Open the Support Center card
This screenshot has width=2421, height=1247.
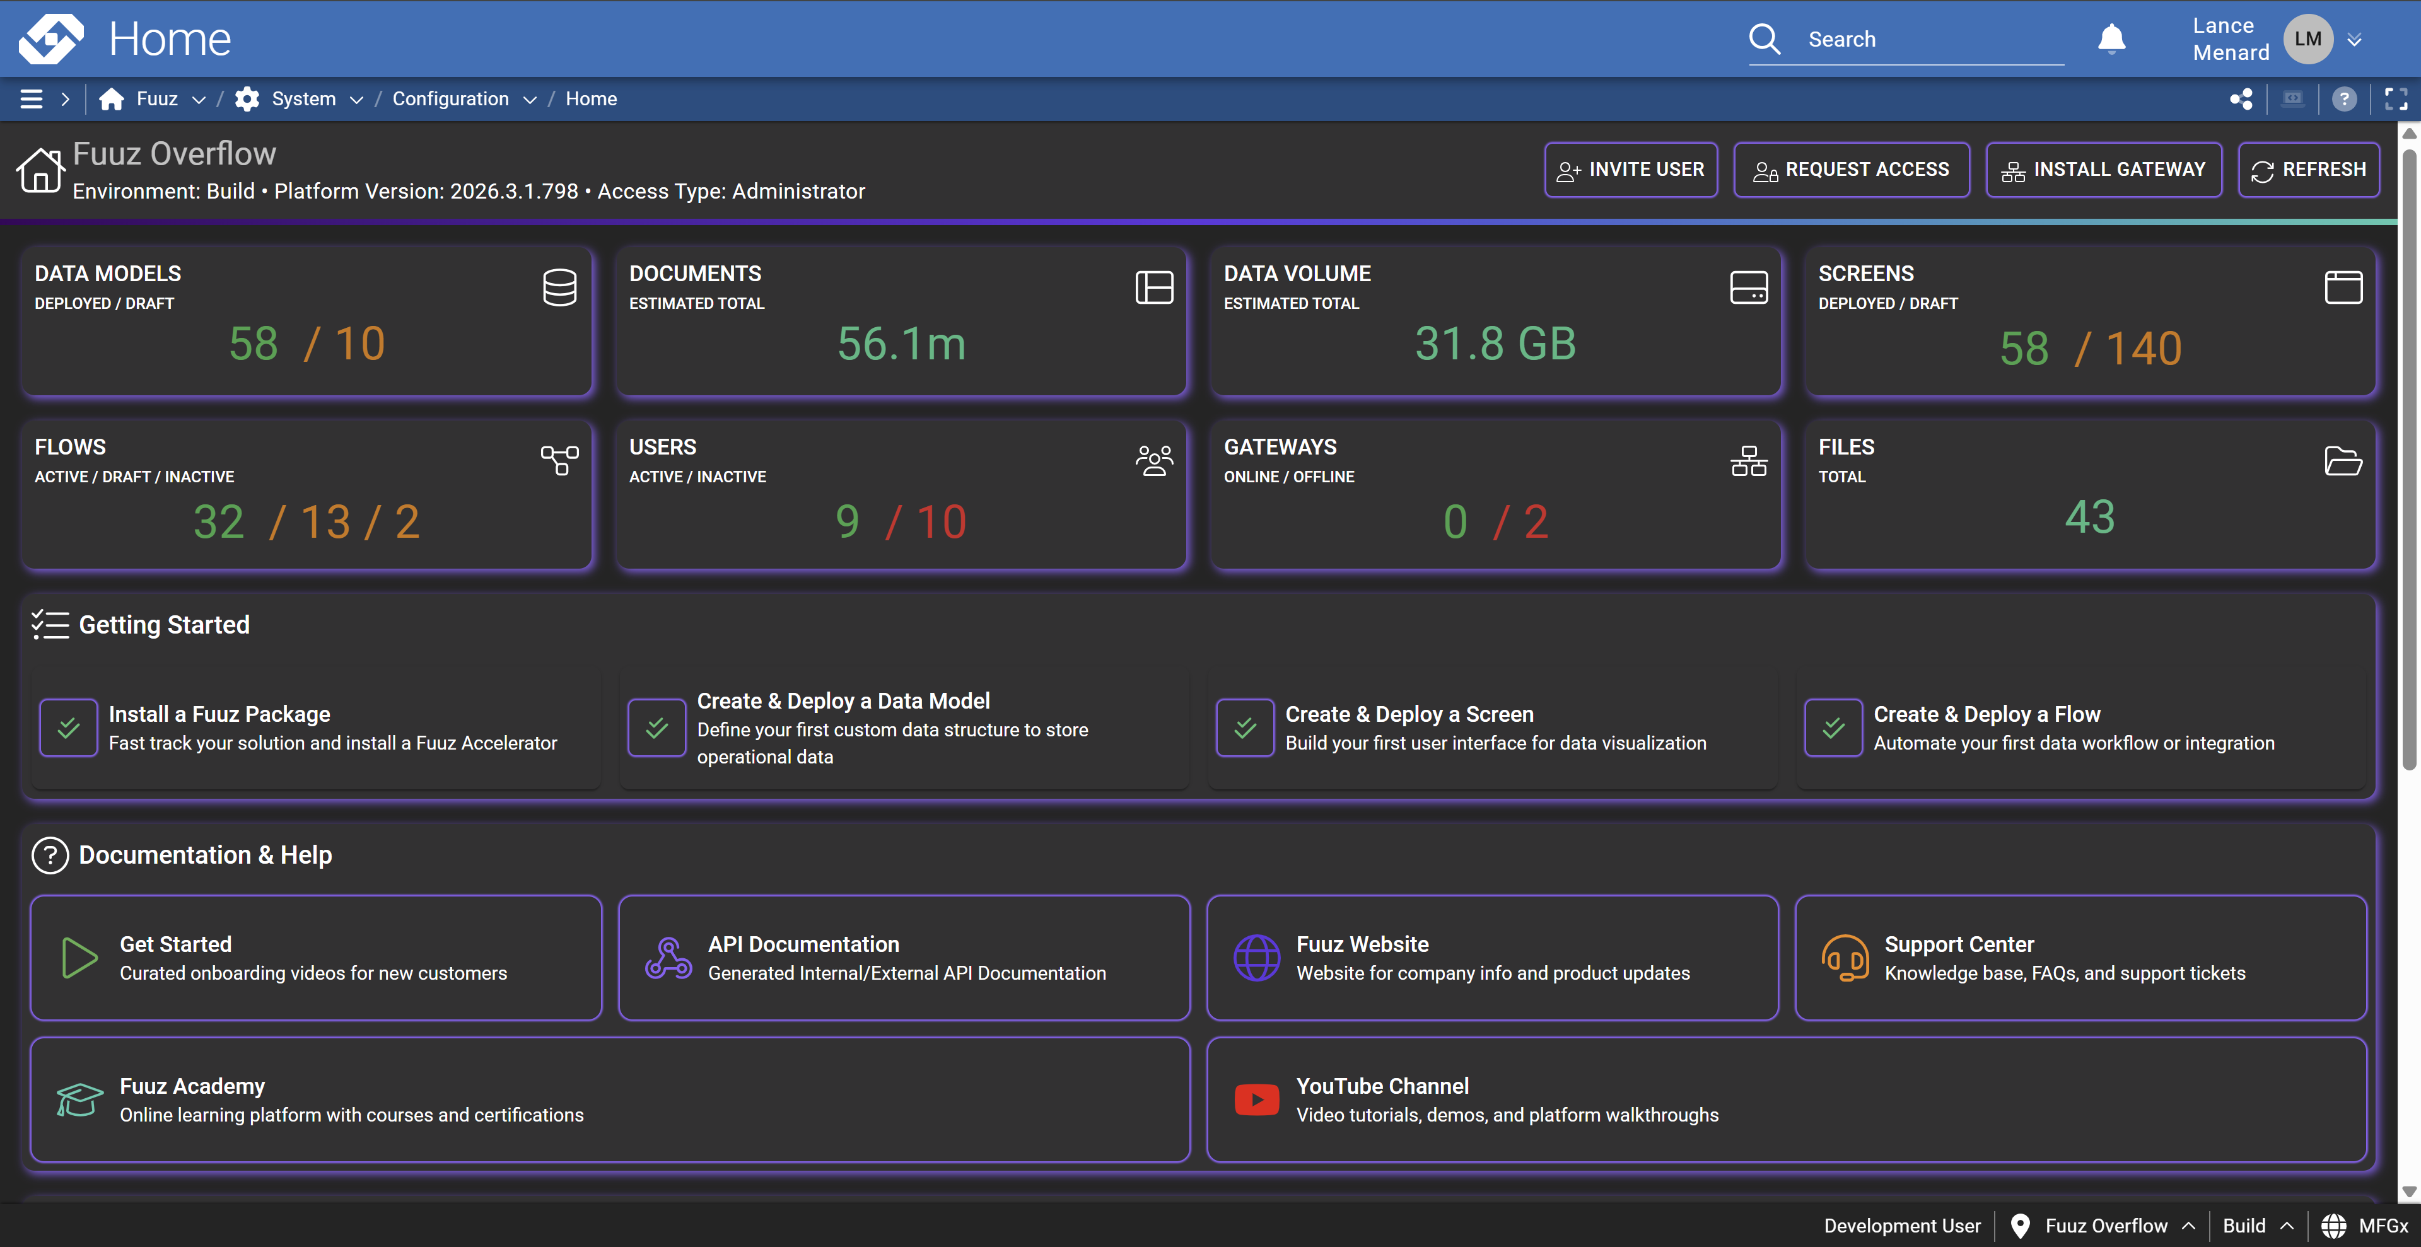[x=2081, y=958]
